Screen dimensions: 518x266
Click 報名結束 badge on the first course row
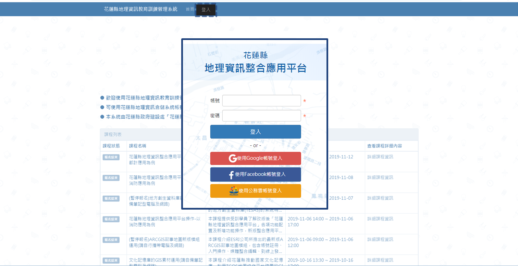click(x=111, y=157)
